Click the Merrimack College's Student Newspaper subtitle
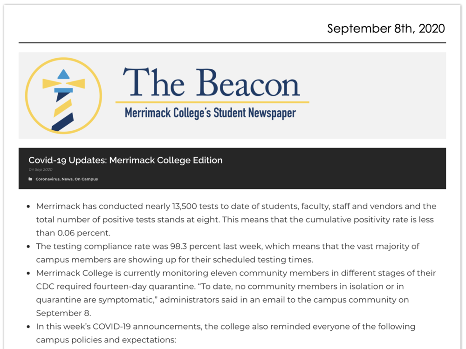 [210, 113]
